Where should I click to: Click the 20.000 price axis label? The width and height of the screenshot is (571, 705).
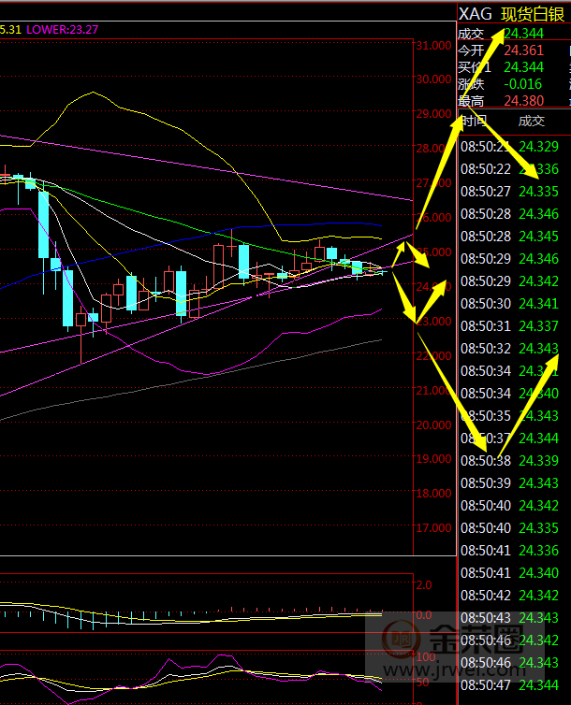[433, 424]
